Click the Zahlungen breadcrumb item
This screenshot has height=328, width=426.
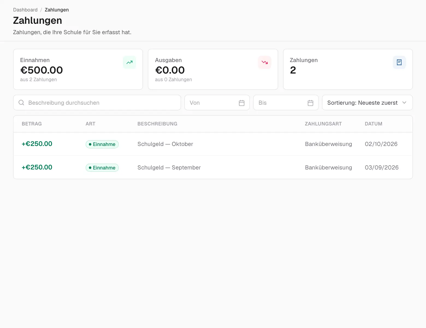[x=57, y=10]
